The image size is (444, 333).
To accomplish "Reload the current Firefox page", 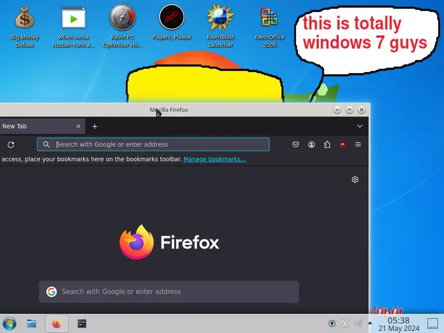I will coord(11,145).
